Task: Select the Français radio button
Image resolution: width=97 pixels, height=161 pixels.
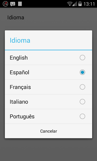Action: [82, 87]
